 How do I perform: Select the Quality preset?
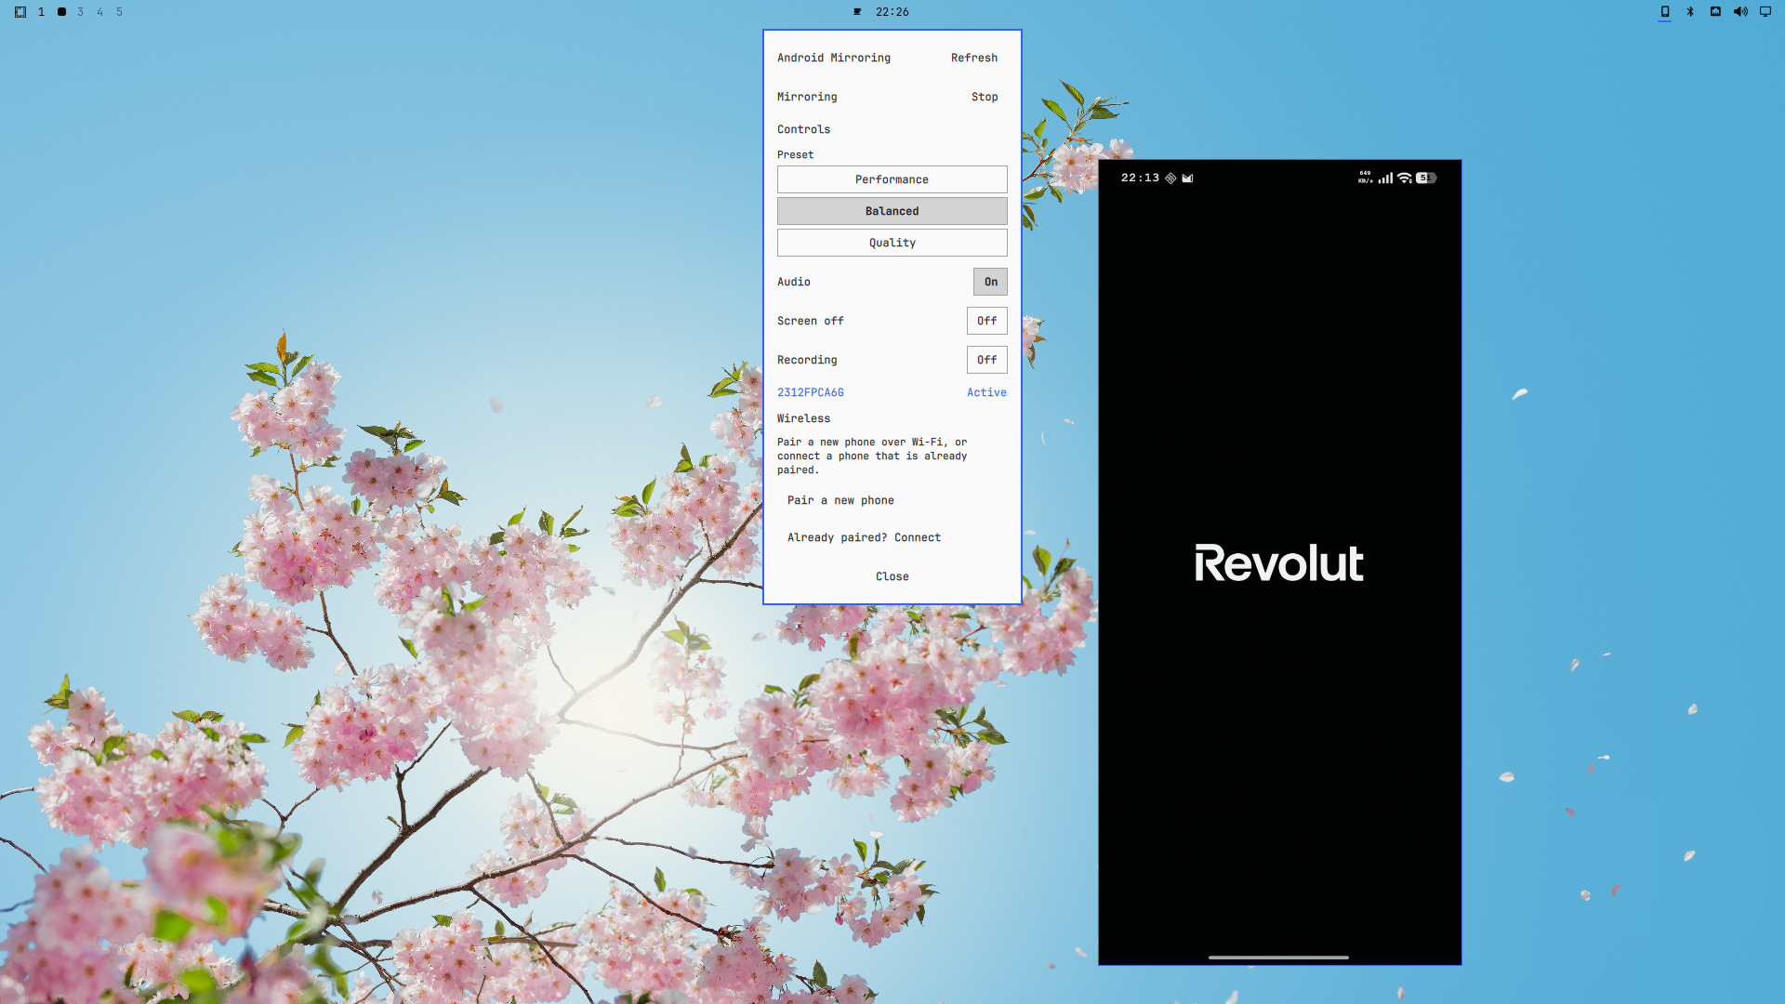point(892,243)
